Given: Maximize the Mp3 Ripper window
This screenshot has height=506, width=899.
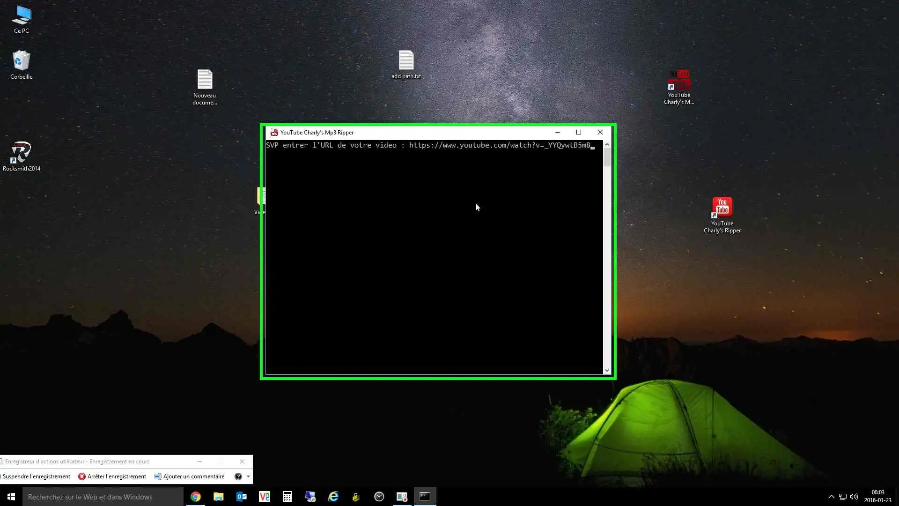Looking at the screenshot, I should pos(579,133).
